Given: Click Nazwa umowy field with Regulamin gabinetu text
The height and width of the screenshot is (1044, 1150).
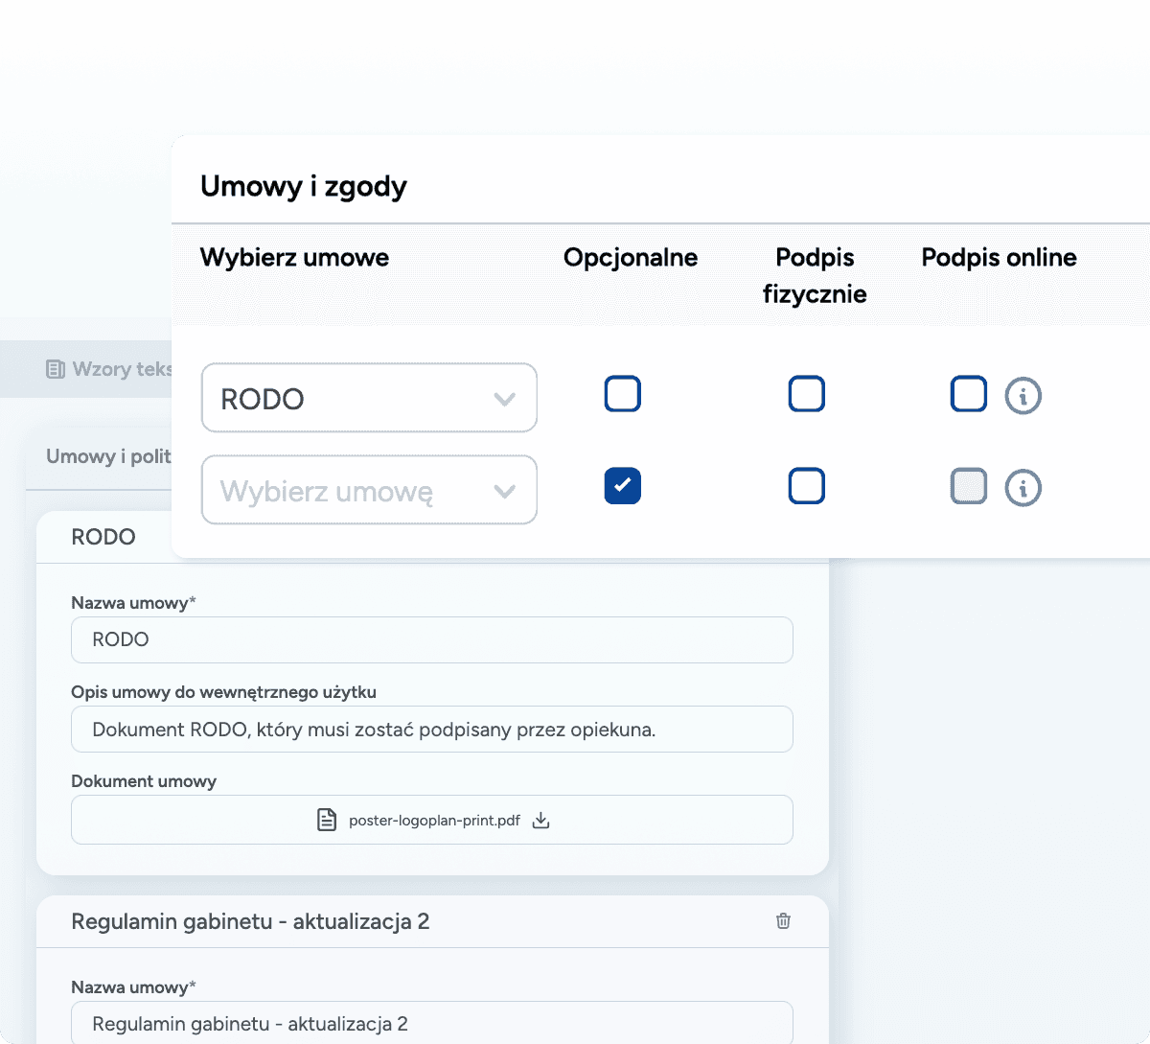Looking at the screenshot, I should pyautogui.click(x=431, y=1023).
